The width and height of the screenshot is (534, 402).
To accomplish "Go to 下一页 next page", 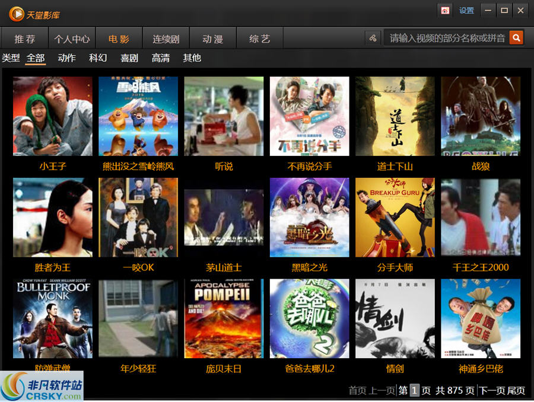I will pos(492,390).
